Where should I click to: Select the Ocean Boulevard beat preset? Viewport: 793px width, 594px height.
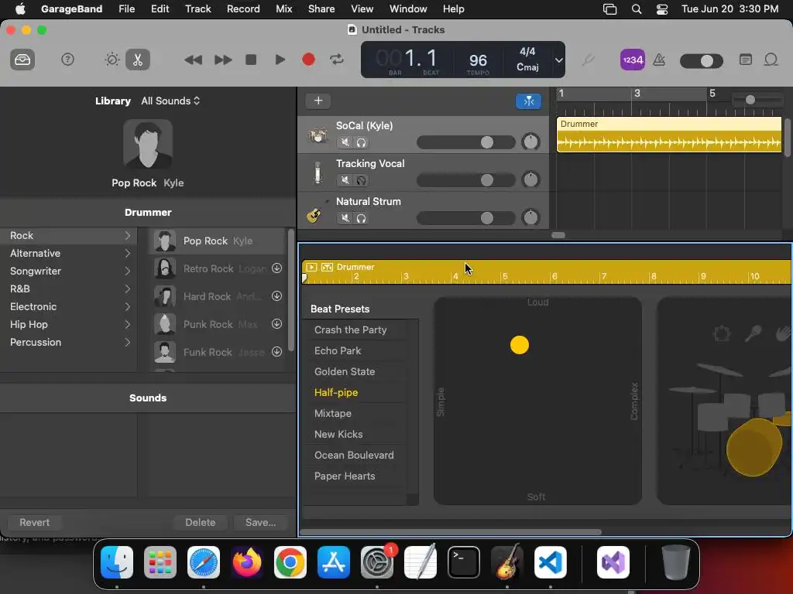tap(354, 455)
